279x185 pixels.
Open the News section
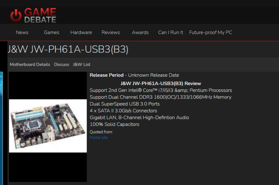coord(22,33)
